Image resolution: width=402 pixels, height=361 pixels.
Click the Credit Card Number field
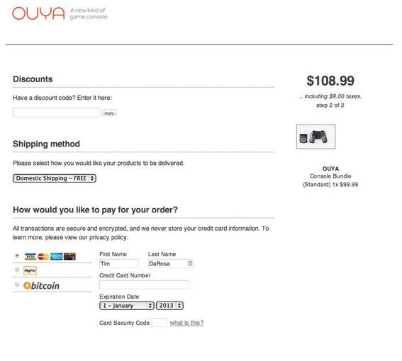coord(144,285)
